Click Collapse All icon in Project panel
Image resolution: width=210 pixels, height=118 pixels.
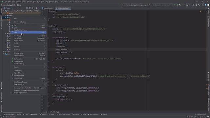33,8
